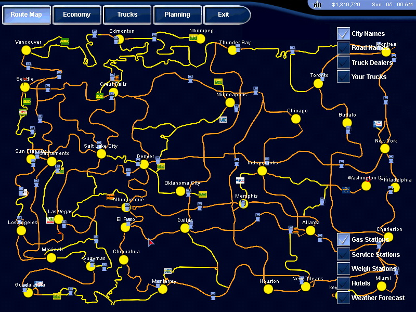Select the Great Falls city marker

(x=113, y=93)
